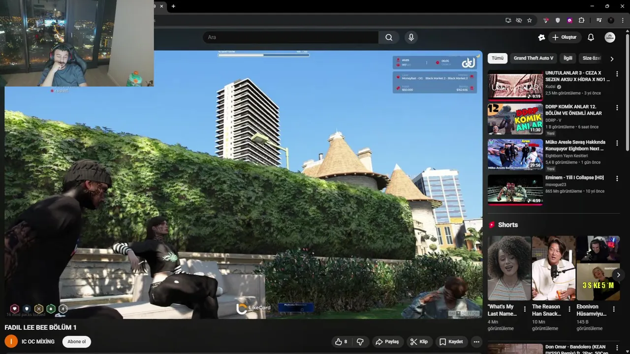Viewport: 630px width, 354px height.
Task: Open the media control music icon
Action: pyautogui.click(x=599, y=20)
